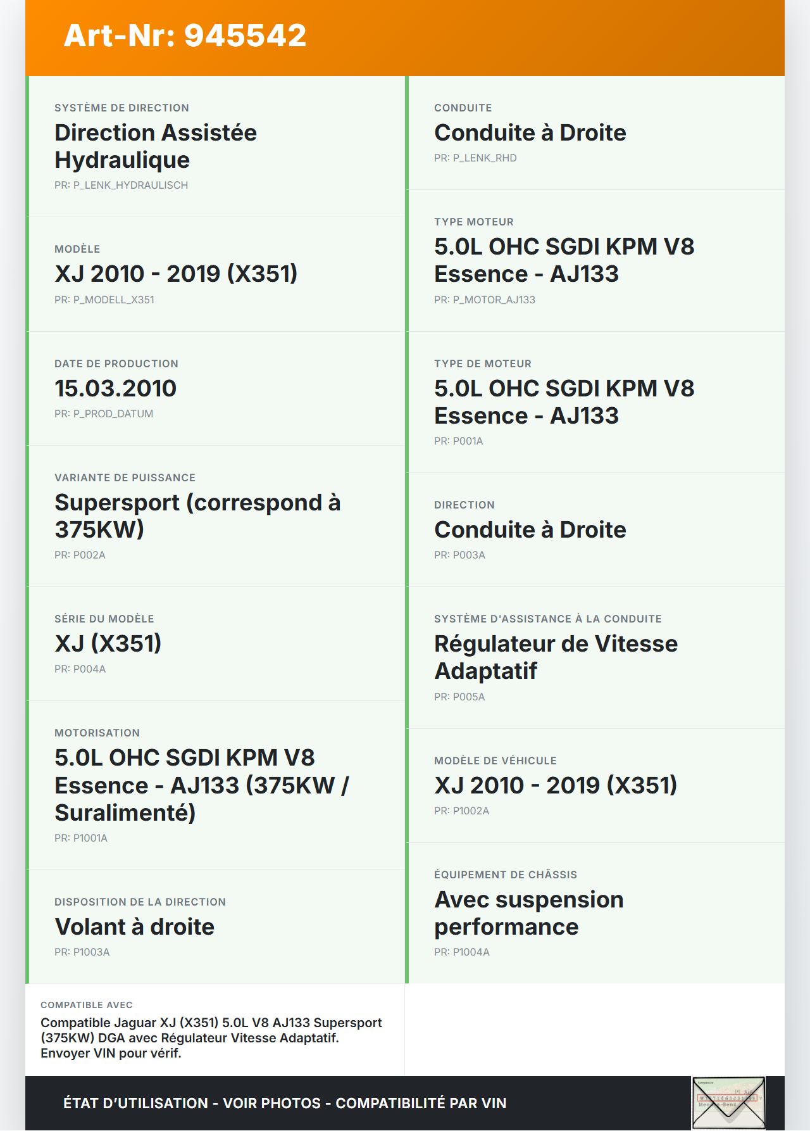
Task: Click the Modèle de Véhicule card P1002A
Action: [x=596, y=785]
